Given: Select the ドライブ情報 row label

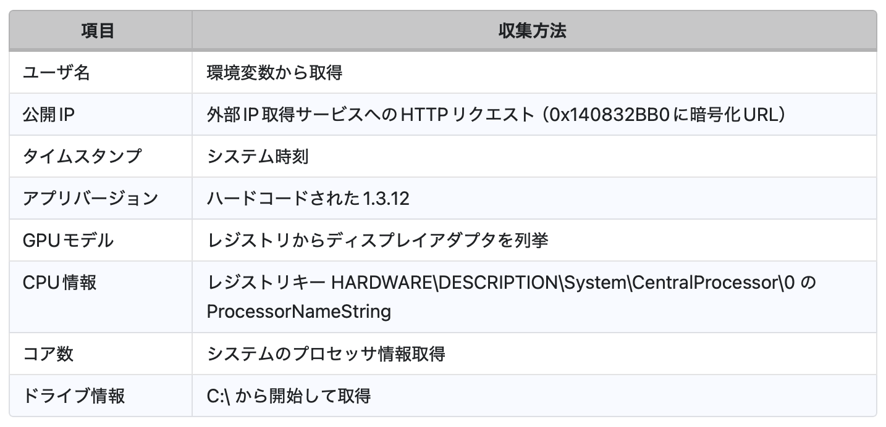Looking at the screenshot, I should point(74,396).
